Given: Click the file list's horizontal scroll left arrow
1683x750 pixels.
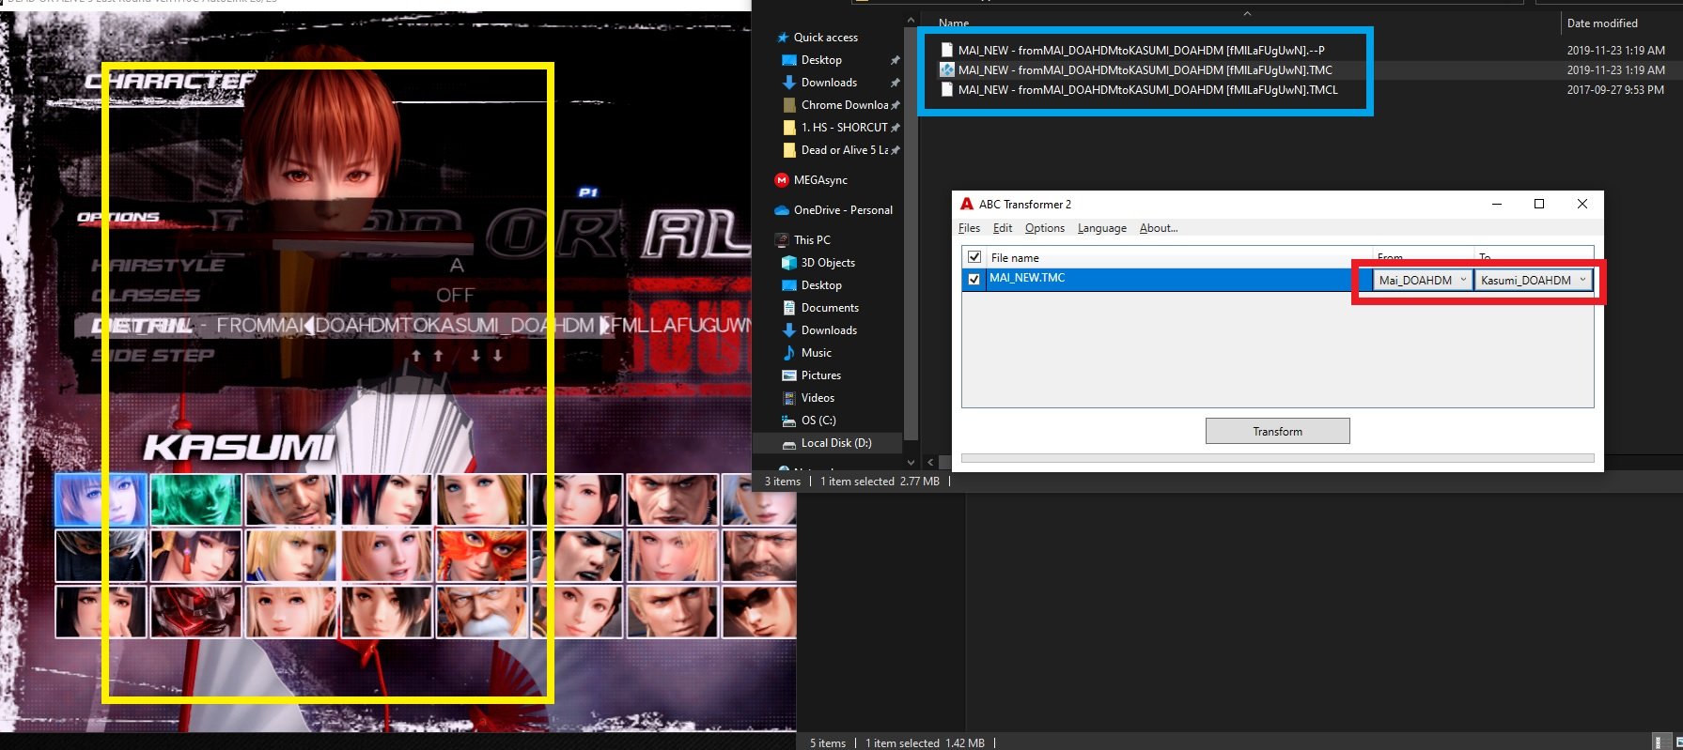Looking at the screenshot, I should point(930,462).
